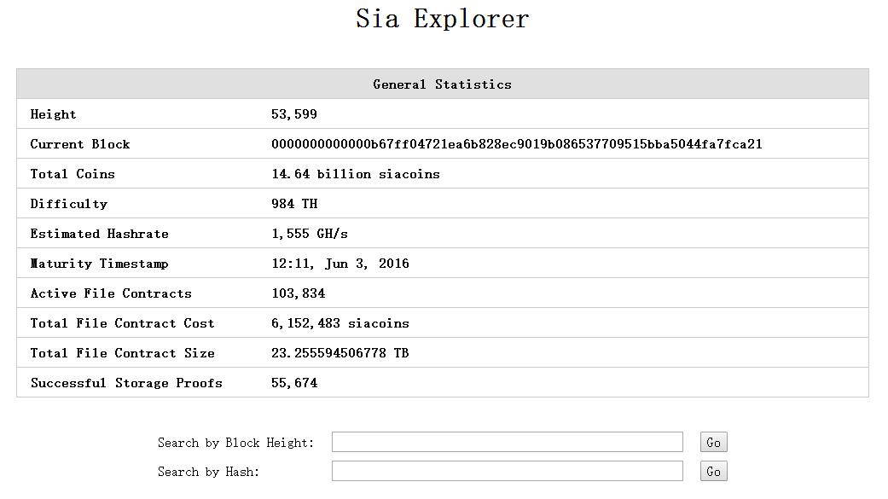Select the Current Block hash value
This screenshot has width=888, height=499.
(516, 144)
